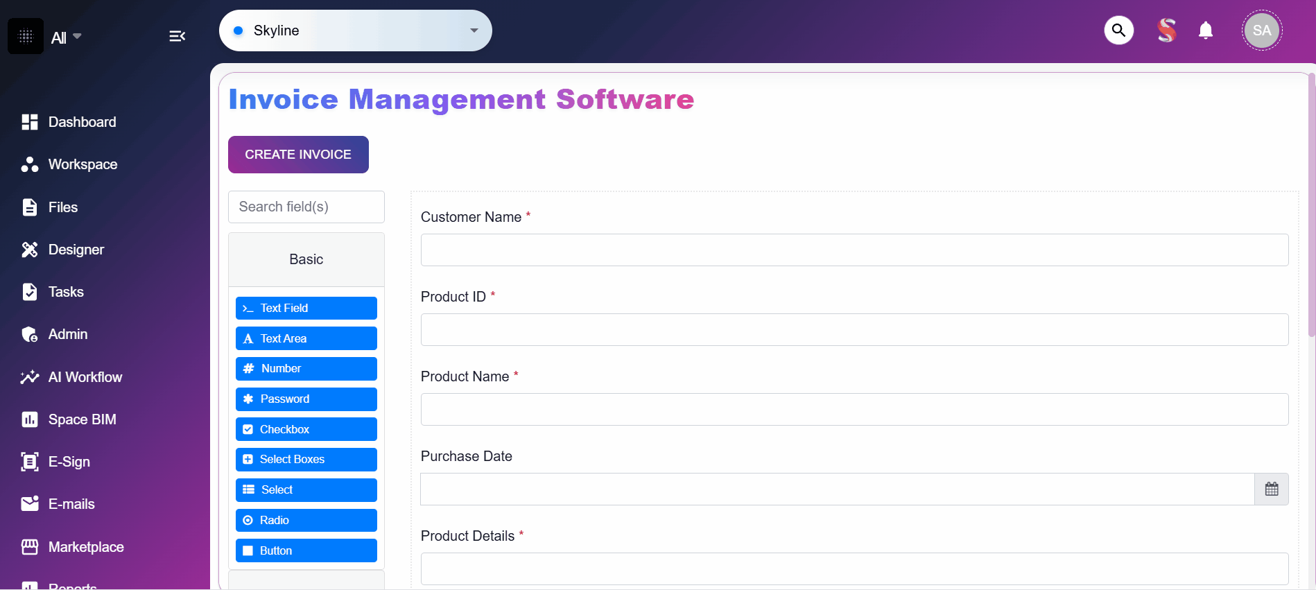Click the Customer Name label
Screen dimensions: 1316x590
[471, 217]
